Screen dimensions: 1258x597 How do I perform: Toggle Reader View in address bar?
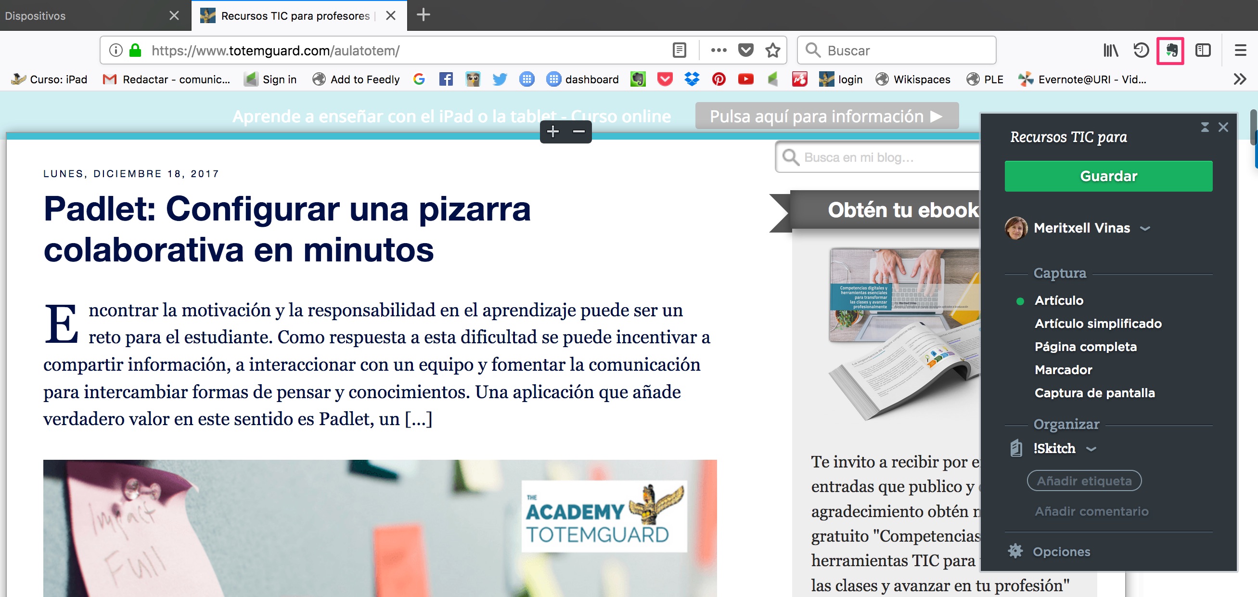coord(680,51)
